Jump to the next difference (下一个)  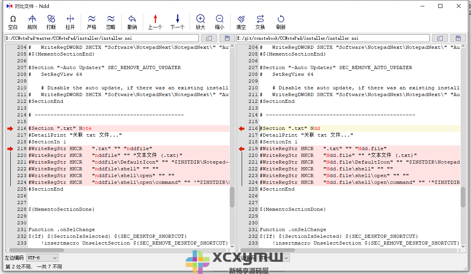pyautogui.click(x=177, y=22)
